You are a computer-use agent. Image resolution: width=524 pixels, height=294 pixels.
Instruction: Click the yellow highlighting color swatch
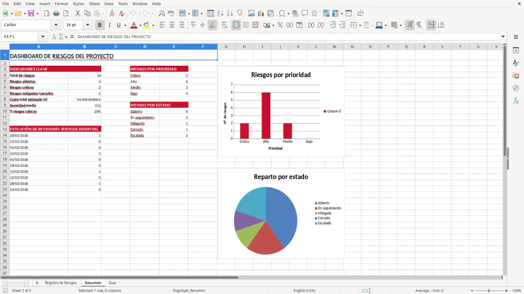tap(147, 25)
